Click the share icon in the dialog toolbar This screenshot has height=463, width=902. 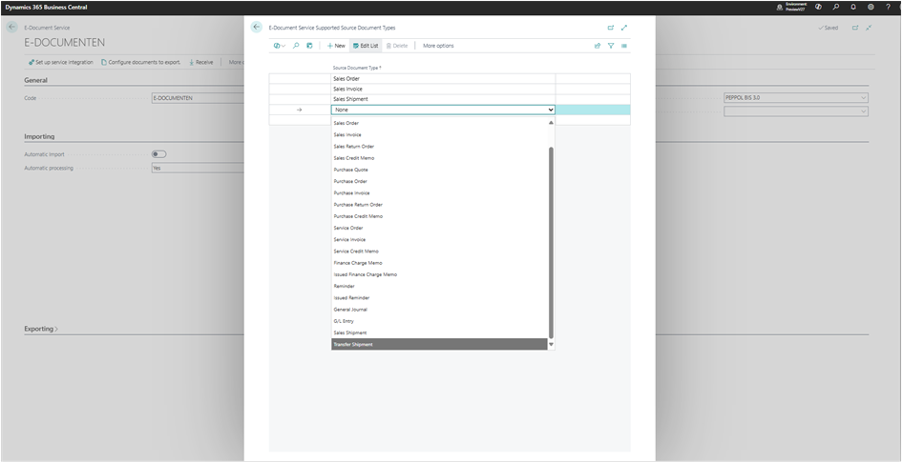pyautogui.click(x=598, y=46)
